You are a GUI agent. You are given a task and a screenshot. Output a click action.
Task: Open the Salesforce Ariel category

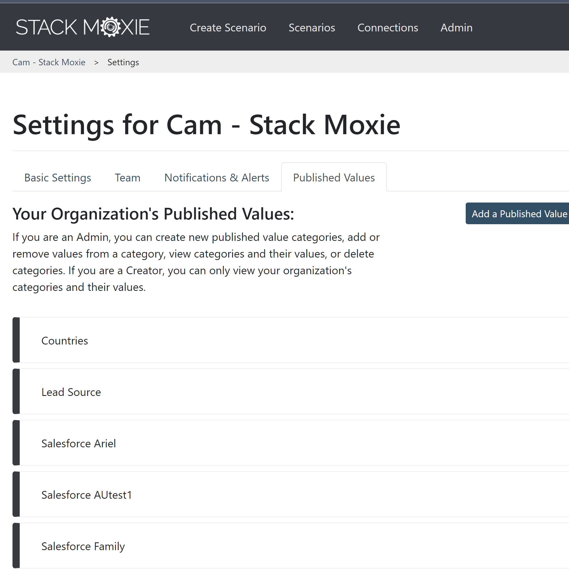click(x=78, y=443)
